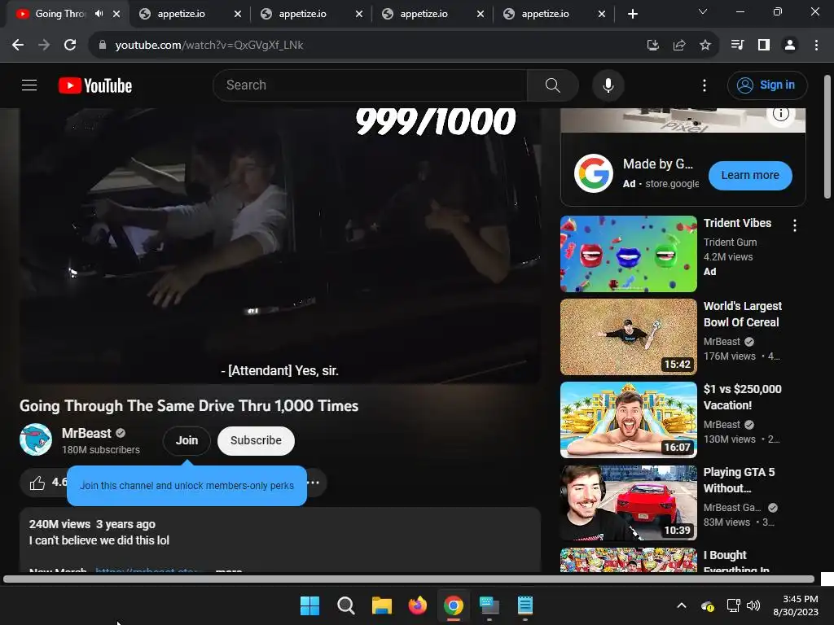The width and height of the screenshot is (834, 625).
Task: Go forward with the browser forward arrow
Action: click(44, 46)
